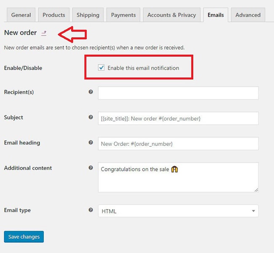Click into the Subject field
Screen dimensions: 274x253
(178, 118)
